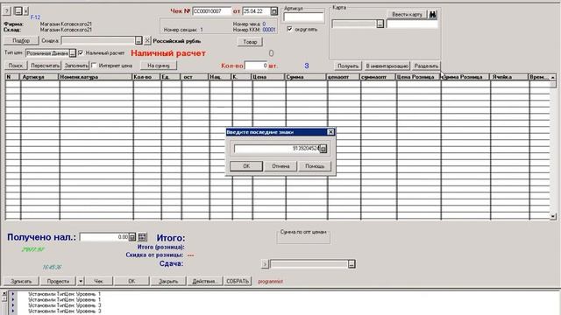
Task: Click the grid icon beside Получено нал. calculator
Action: tap(142, 237)
